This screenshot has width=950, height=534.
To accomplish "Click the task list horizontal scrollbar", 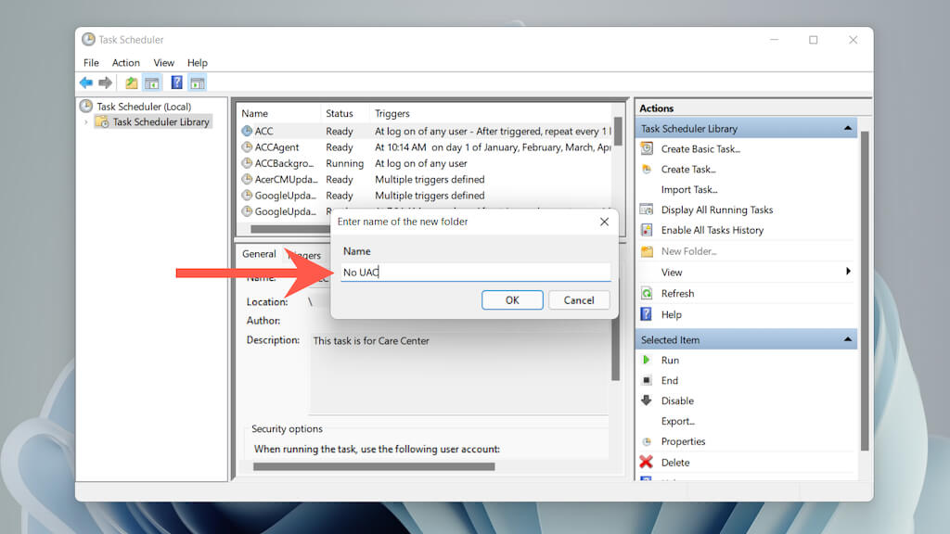I will coord(289,229).
